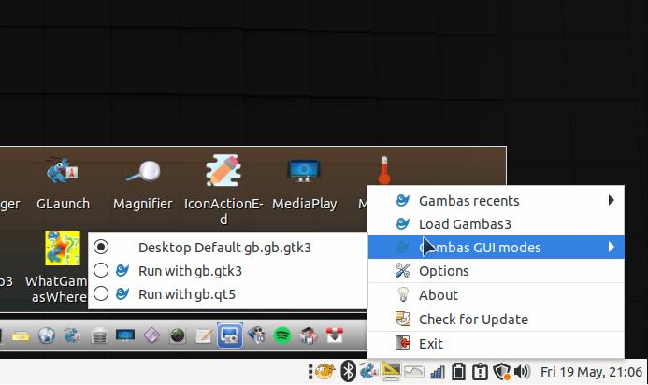Select Check for Update
648x385 pixels.
[473, 320]
